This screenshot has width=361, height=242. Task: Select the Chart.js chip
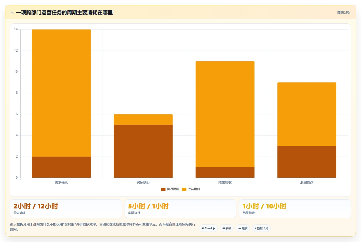208,228
